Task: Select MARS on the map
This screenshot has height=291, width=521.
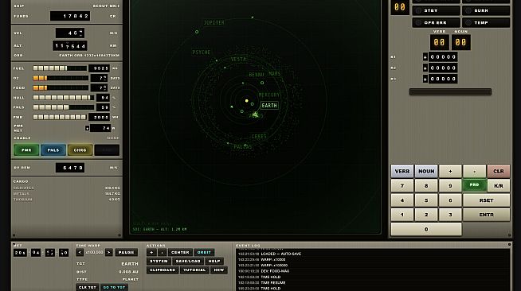Action: coord(275,74)
